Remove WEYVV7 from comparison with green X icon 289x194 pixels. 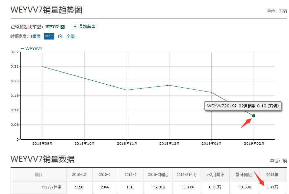pyautogui.click(x=63, y=27)
